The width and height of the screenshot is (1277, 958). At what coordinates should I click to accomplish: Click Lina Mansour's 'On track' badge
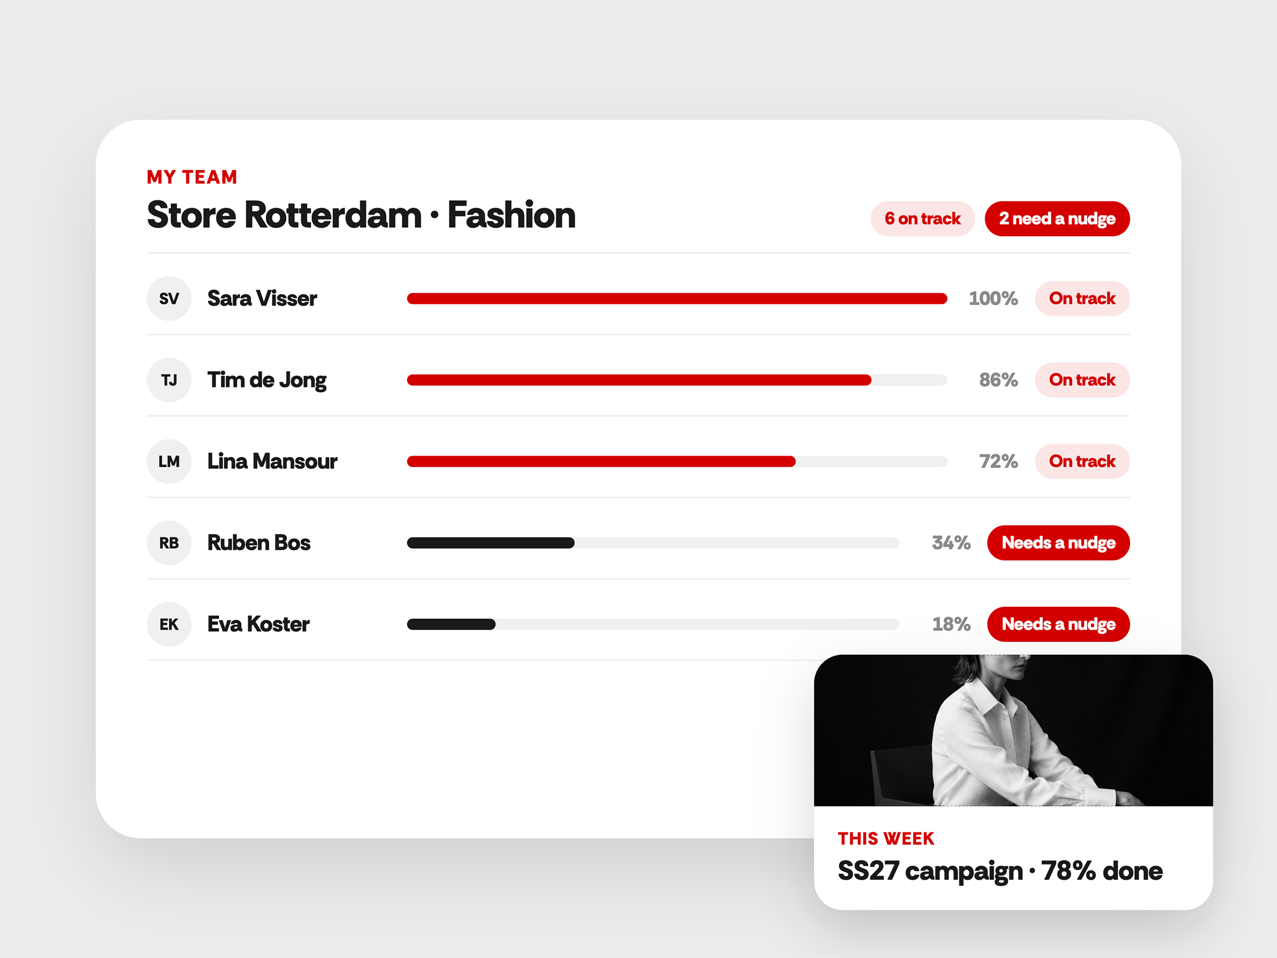pos(1082,461)
